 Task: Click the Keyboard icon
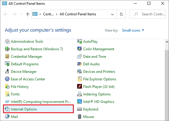tap(80, 109)
